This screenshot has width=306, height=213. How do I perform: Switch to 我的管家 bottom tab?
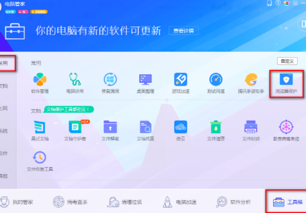[x=16, y=202]
